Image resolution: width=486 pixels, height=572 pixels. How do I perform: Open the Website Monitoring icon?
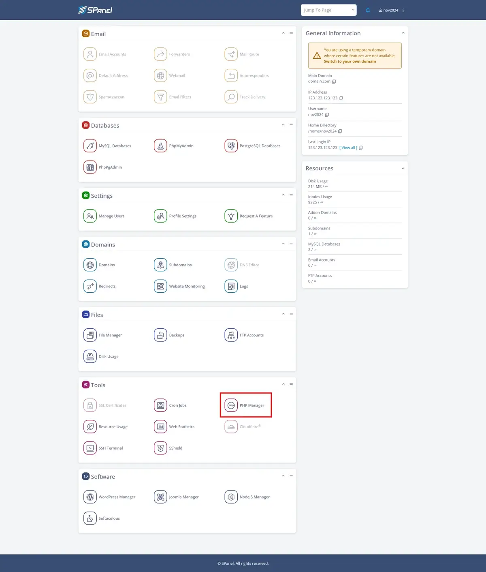click(x=160, y=286)
